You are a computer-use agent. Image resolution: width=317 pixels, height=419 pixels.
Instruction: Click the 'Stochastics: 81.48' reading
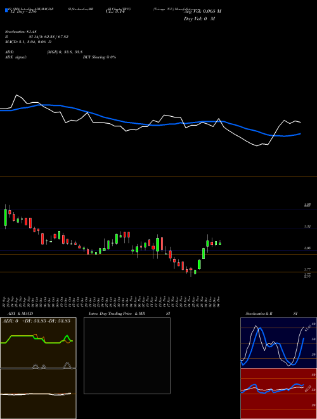click(20, 32)
